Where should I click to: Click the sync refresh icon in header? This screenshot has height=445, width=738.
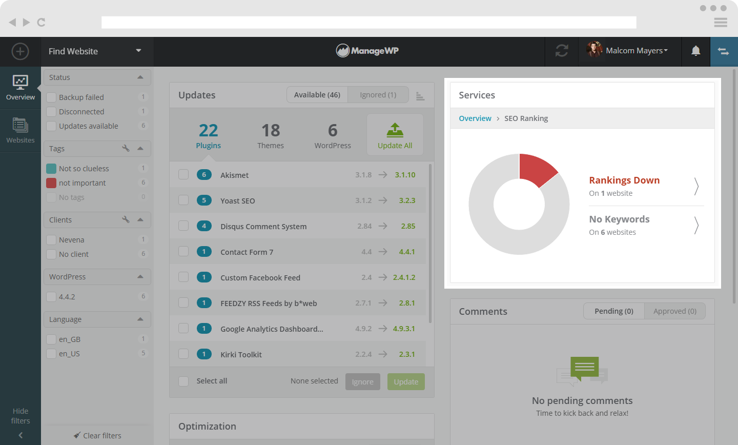[x=562, y=51]
